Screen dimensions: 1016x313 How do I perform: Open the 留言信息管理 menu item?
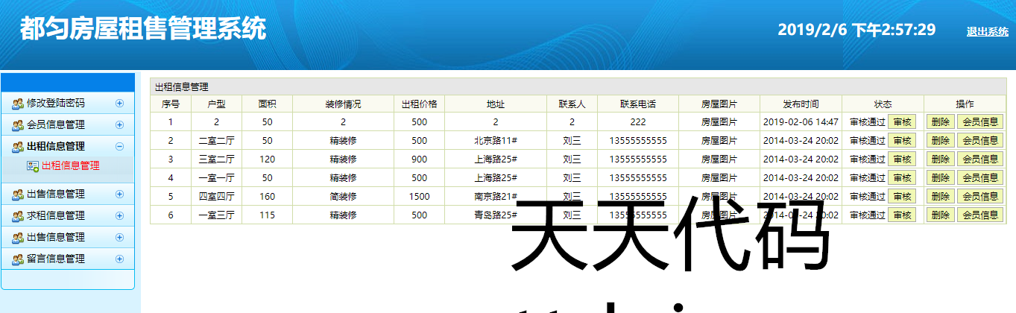(x=56, y=259)
